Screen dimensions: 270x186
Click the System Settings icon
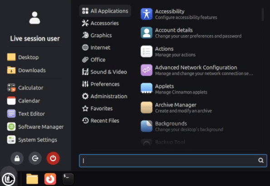click(x=11, y=140)
